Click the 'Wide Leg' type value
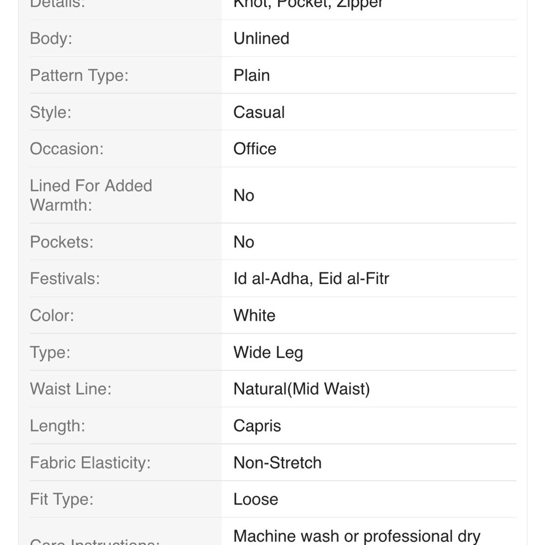Image resolution: width=545 pixels, height=545 pixels. pos(268,353)
